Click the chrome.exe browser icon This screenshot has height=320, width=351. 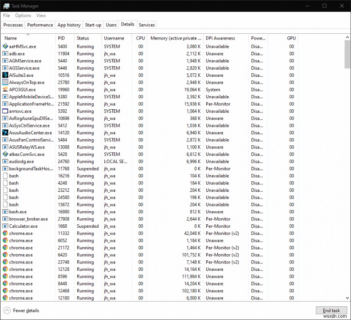point(6,233)
